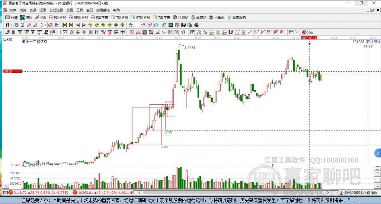Click the yellow grid table icon

coord(291,32)
